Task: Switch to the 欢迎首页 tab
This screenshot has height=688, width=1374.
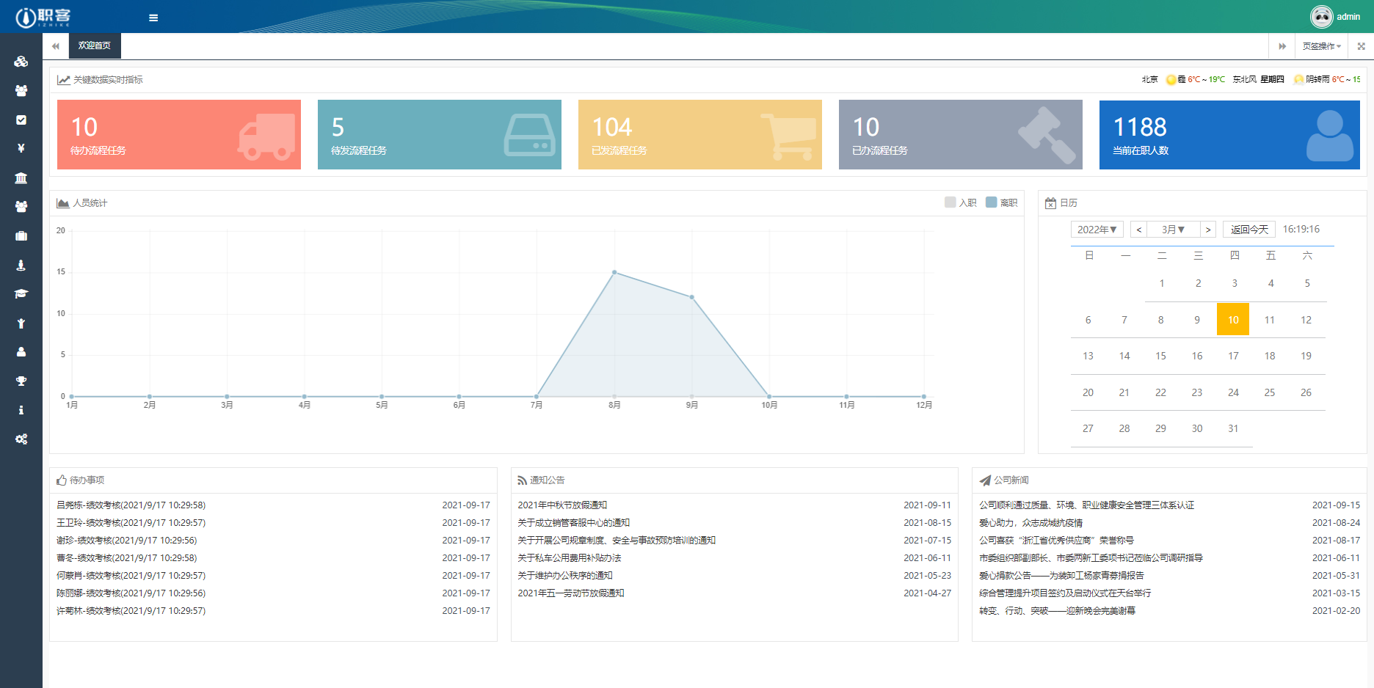Action: (x=95, y=45)
